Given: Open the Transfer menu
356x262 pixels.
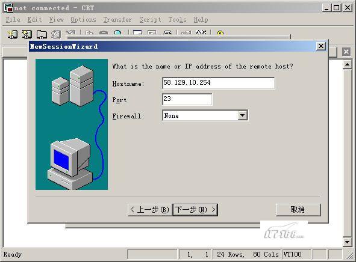Looking at the screenshot, I should tap(117, 20).
